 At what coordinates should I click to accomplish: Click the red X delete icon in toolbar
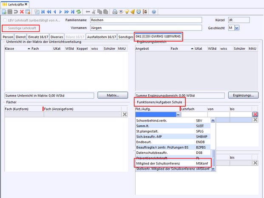[22, 12]
